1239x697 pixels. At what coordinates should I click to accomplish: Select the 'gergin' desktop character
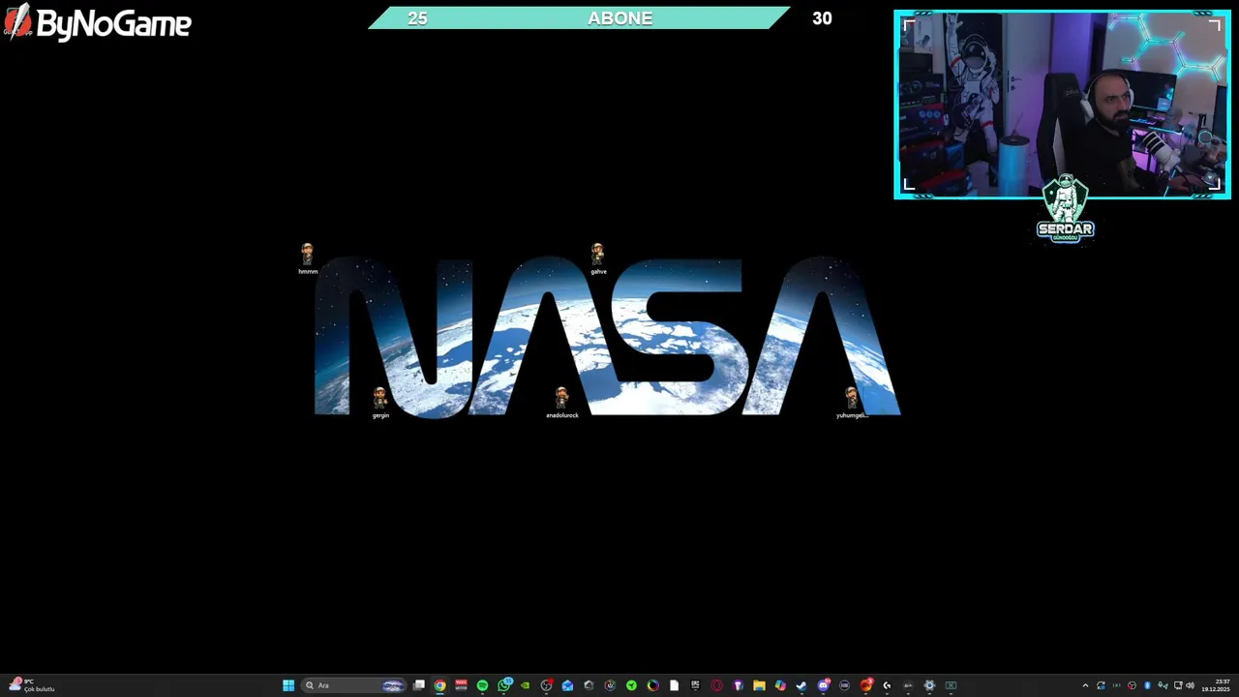click(x=380, y=402)
